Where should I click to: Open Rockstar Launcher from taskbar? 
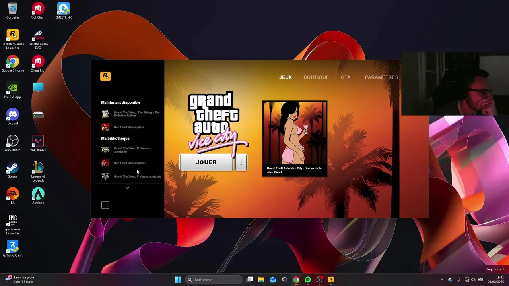click(331, 280)
